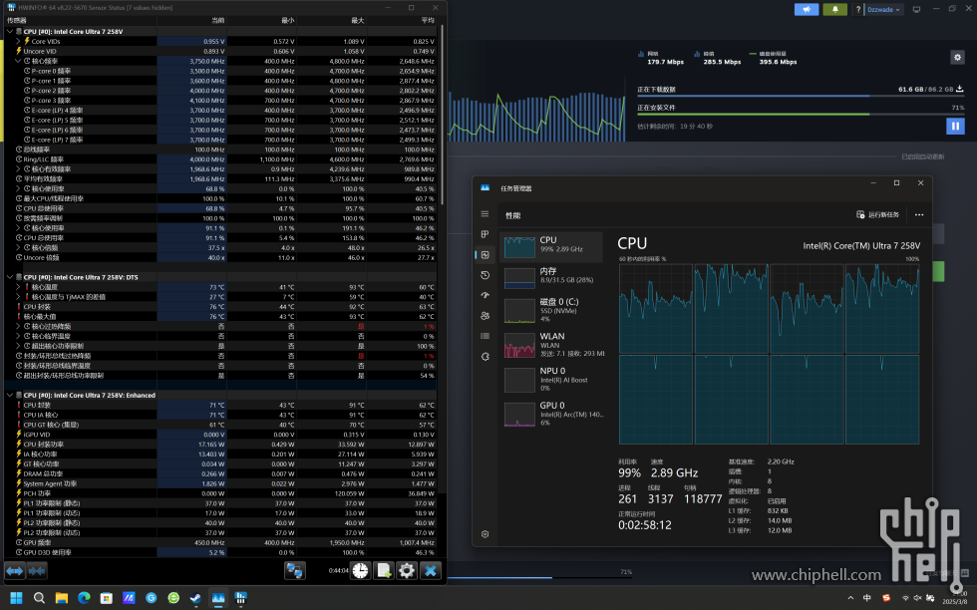Open Steam notifications bell
The image size is (977, 610).
(x=835, y=9)
